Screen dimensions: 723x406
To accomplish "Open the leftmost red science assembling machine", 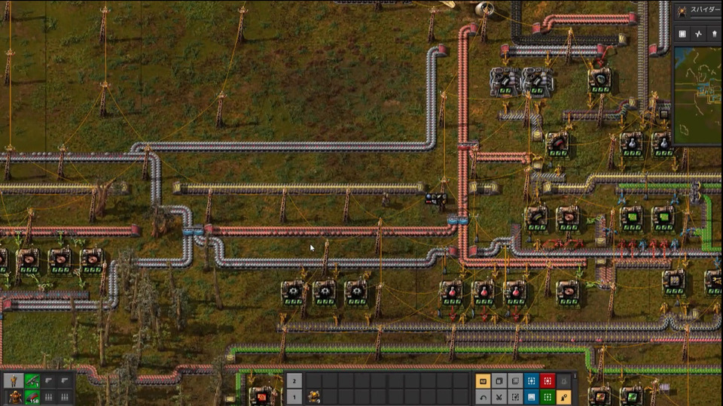I will tap(451, 292).
